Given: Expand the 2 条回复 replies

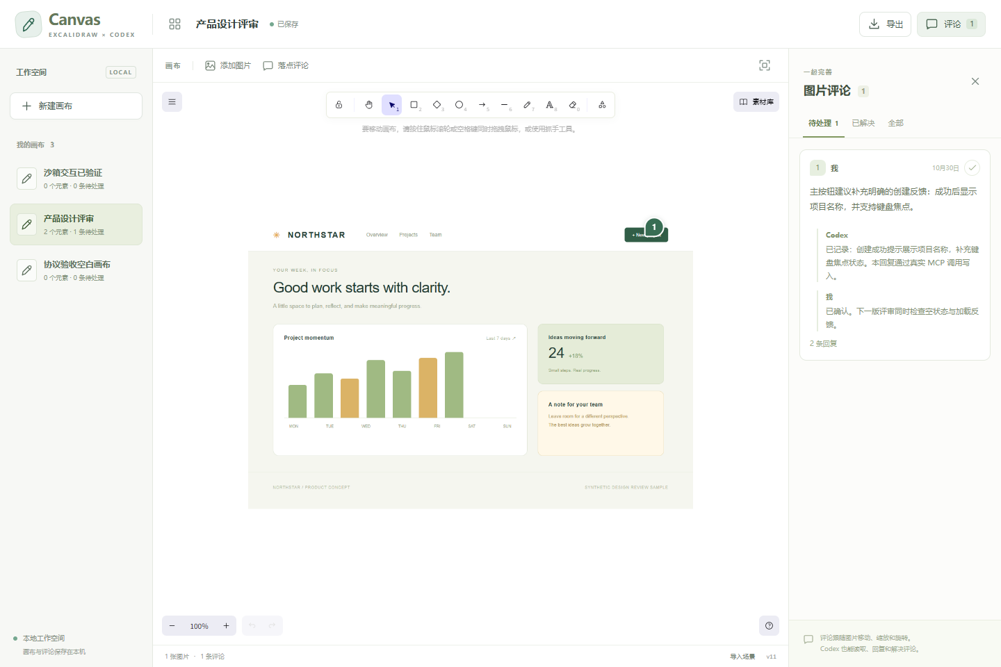Looking at the screenshot, I should click(x=823, y=343).
